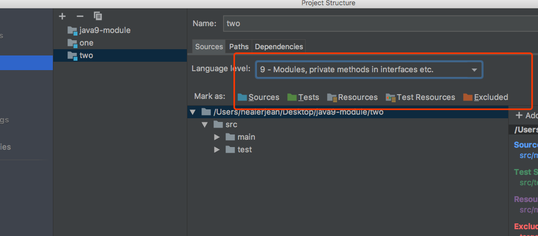Screen dimensions: 538x236
Task: Expand the test folder node
Action: (x=217, y=150)
